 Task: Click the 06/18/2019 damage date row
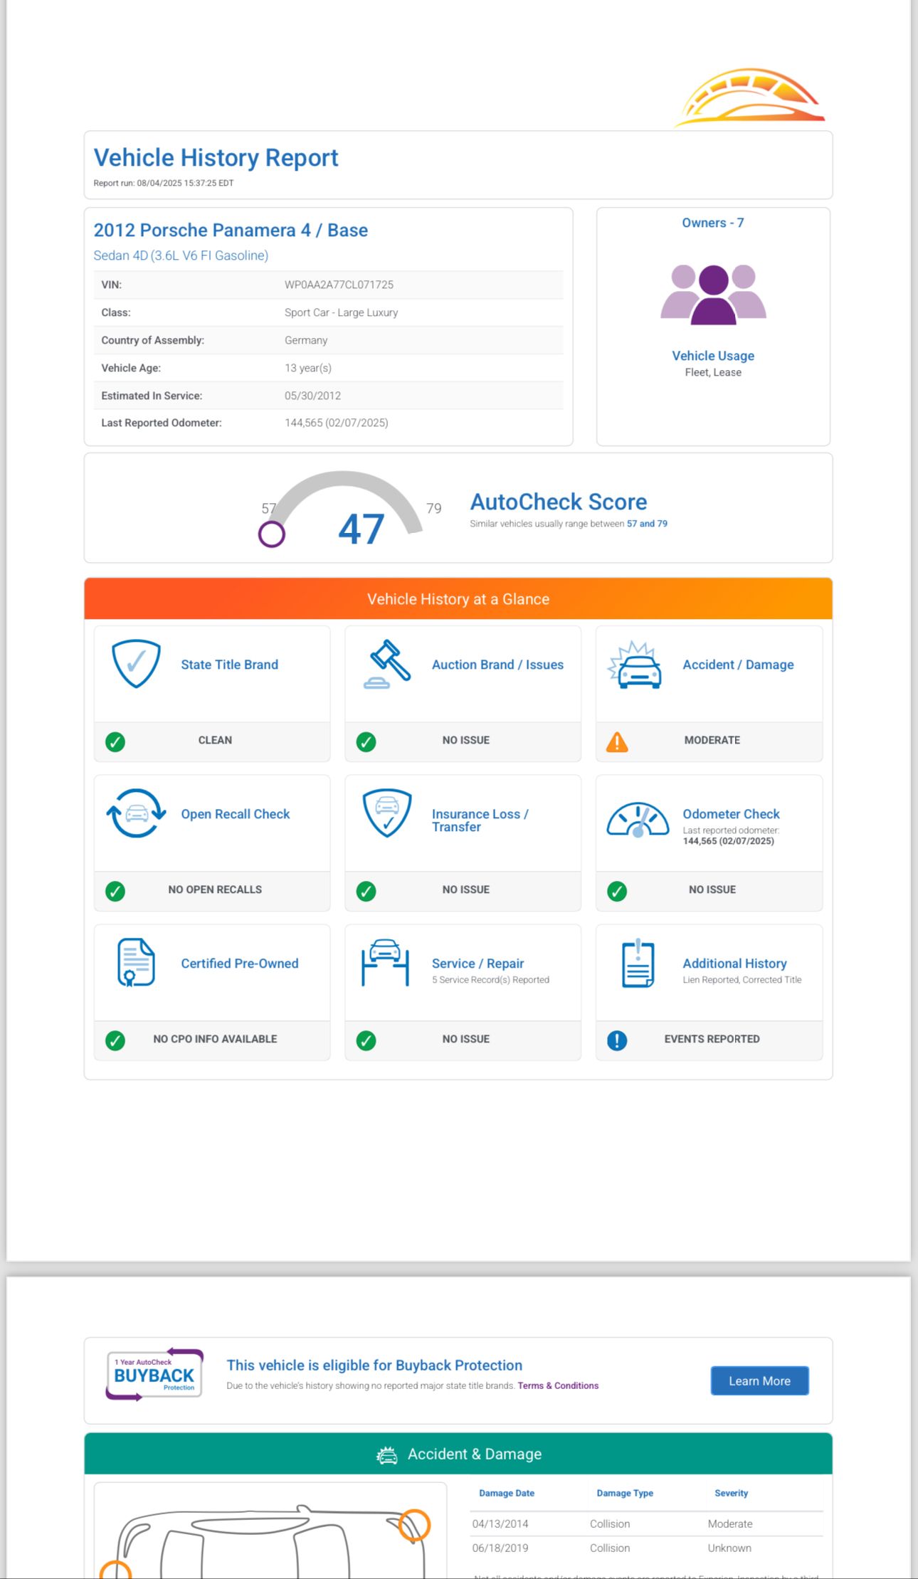(646, 1548)
